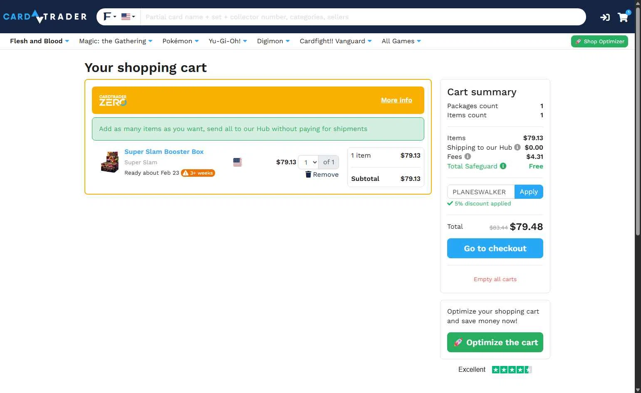Click the $4.31 fees amount
The width and height of the screenshot is (641, 393).
[x=535, y=157]
